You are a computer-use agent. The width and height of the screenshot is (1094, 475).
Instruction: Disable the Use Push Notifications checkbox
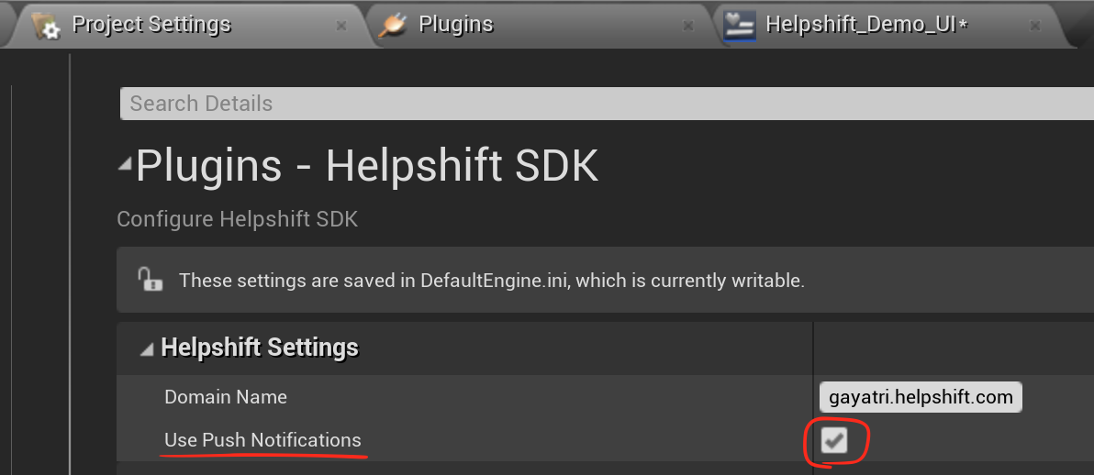tap(833, 442)
